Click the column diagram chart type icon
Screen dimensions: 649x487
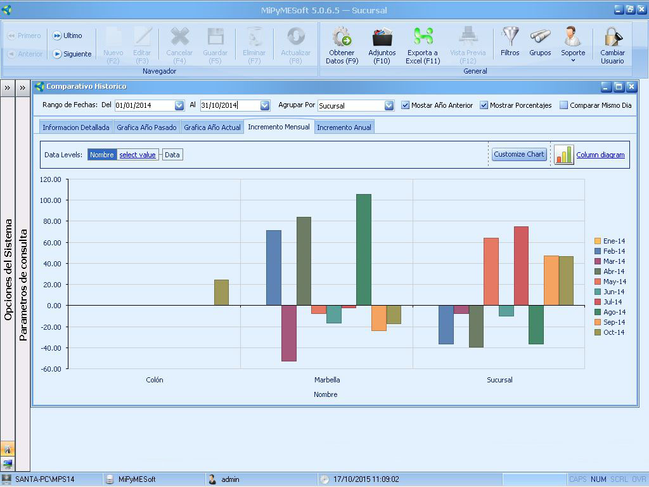pyautogui.click(x=563, y=155)
